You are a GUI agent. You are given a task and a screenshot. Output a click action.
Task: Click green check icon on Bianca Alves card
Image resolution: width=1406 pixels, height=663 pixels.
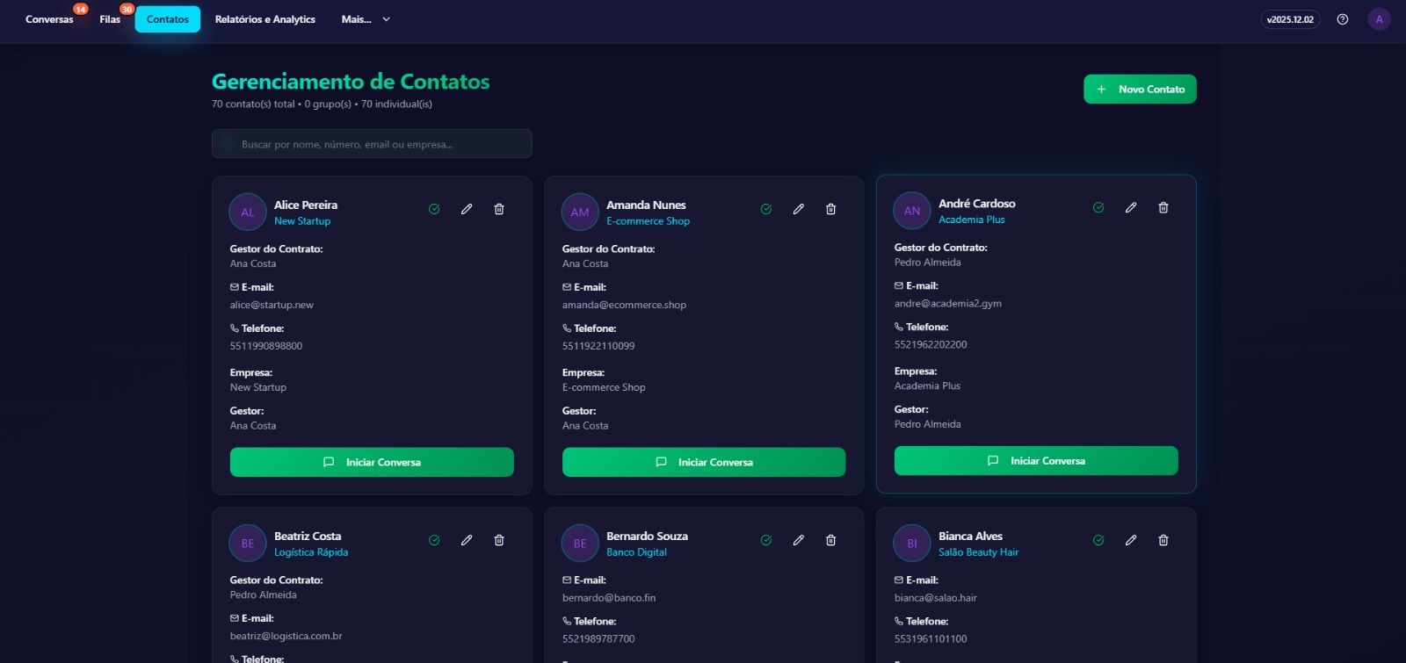click(1098, 540)
